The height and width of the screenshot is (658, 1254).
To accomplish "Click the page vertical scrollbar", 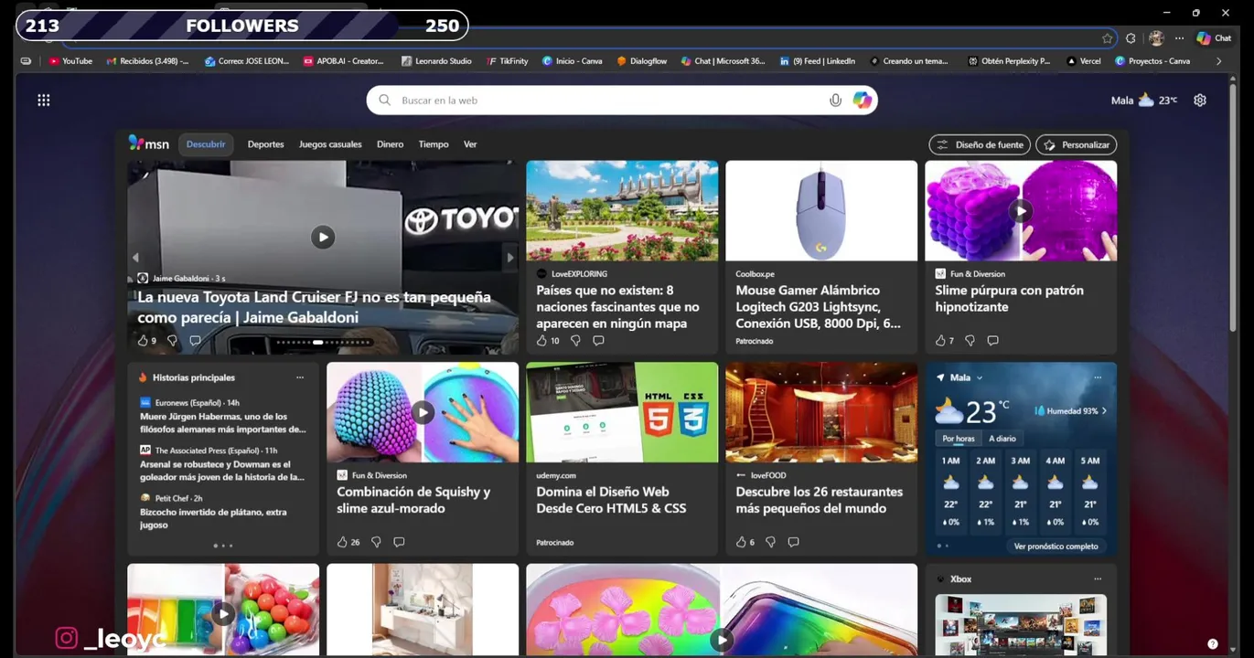I will pos(1233,206).
